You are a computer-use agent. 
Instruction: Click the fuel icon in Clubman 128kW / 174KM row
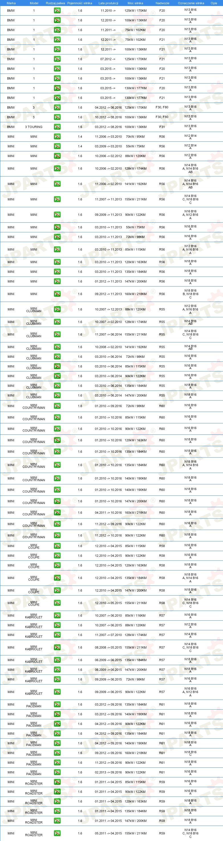(x=57, y=322)
